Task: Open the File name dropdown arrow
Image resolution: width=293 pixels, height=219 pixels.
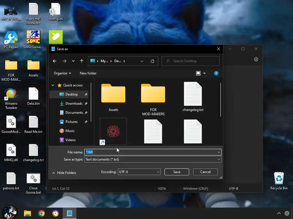Action: click(219, 152)
